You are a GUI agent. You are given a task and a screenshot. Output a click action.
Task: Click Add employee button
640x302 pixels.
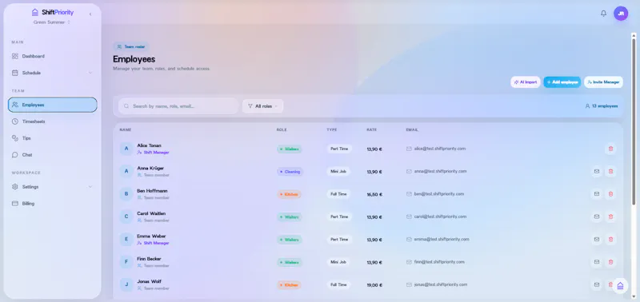tap(562, 82)
